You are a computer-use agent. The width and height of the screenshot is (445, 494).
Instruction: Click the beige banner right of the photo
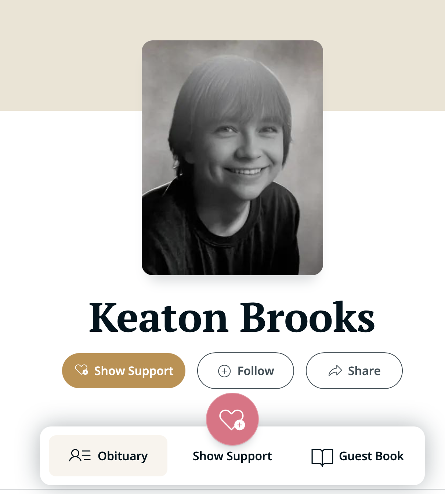tap(384, 55)
